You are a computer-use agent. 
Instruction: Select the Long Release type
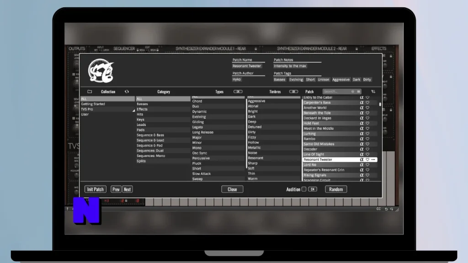click(218, 132)
